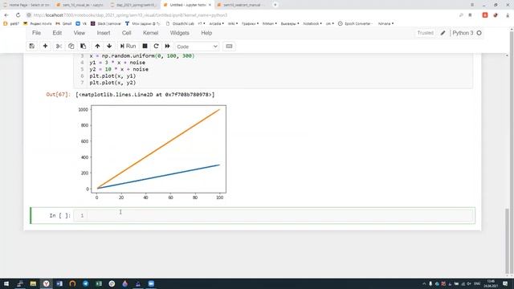Open the file explorer from the taskbar
The width and height of the screenshot is (514, 289).
pos(33,283)
